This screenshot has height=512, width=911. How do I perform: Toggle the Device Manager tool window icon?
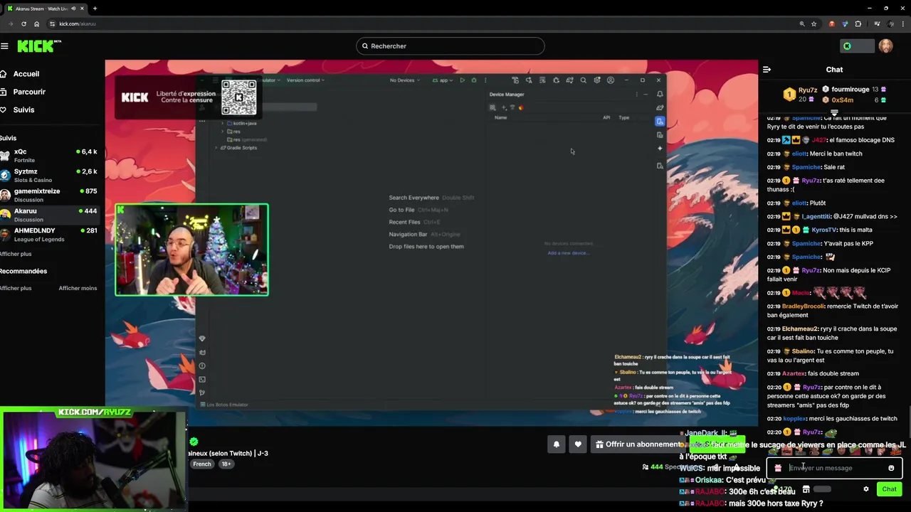(660, 121)
